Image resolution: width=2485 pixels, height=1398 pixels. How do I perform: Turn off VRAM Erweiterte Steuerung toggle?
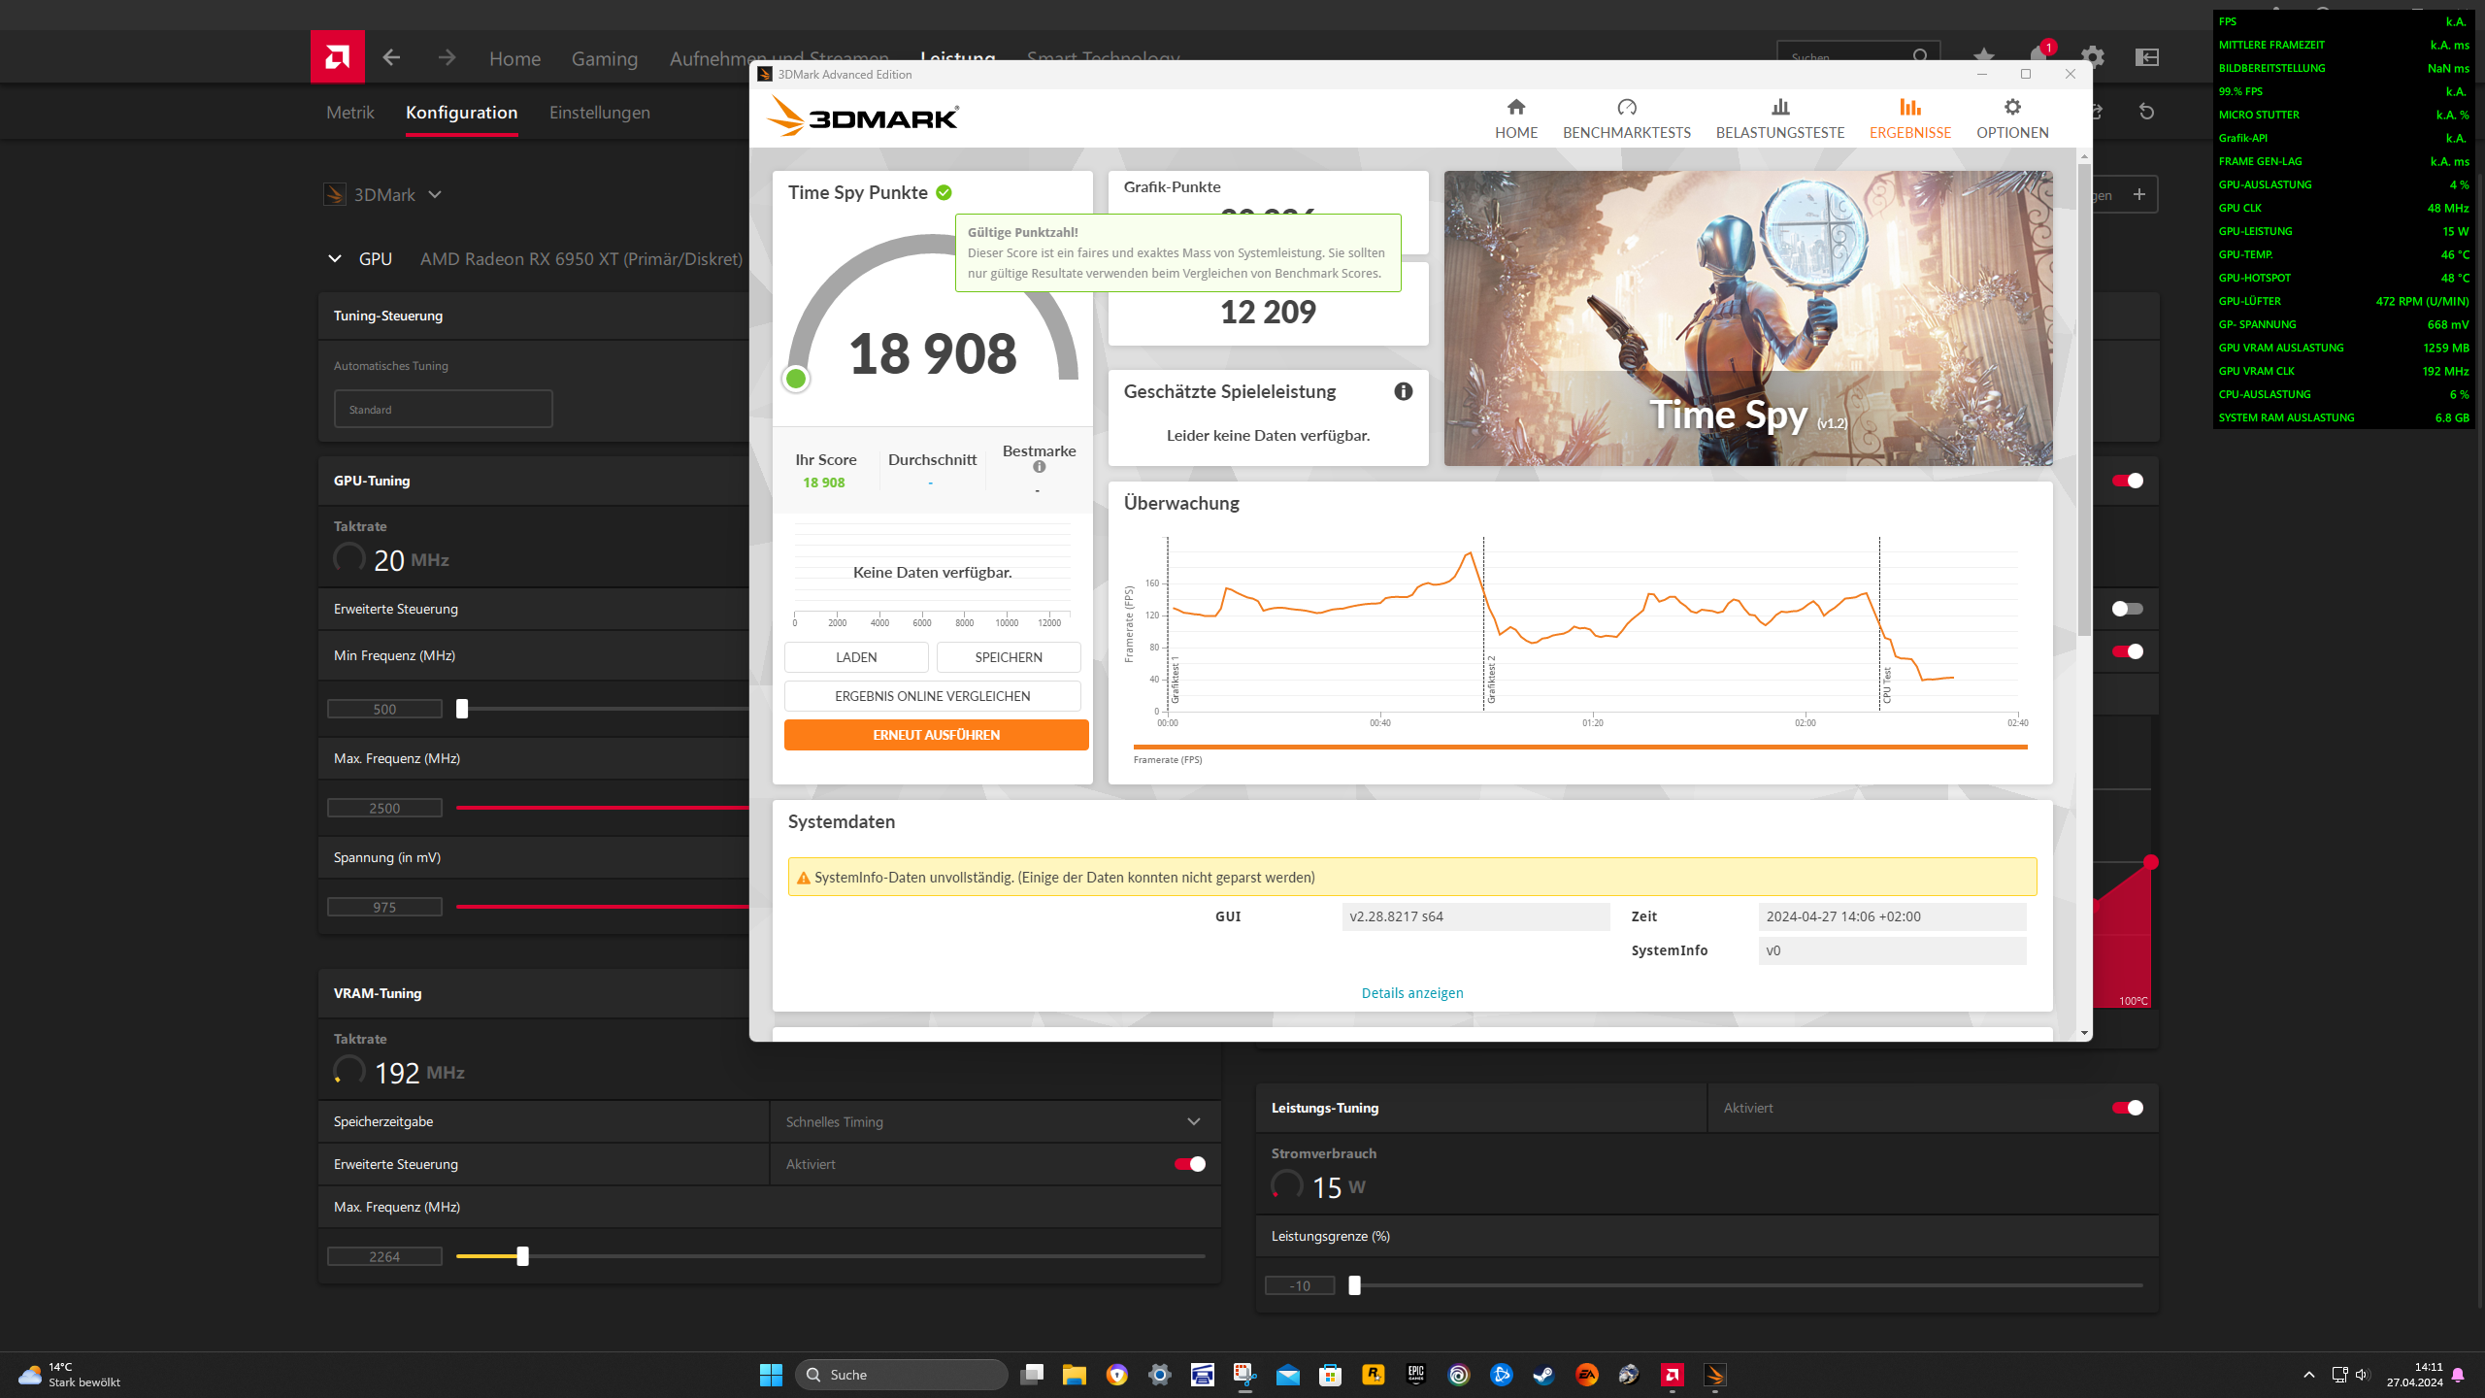pyautogui.click(x=1189, y=1164)
